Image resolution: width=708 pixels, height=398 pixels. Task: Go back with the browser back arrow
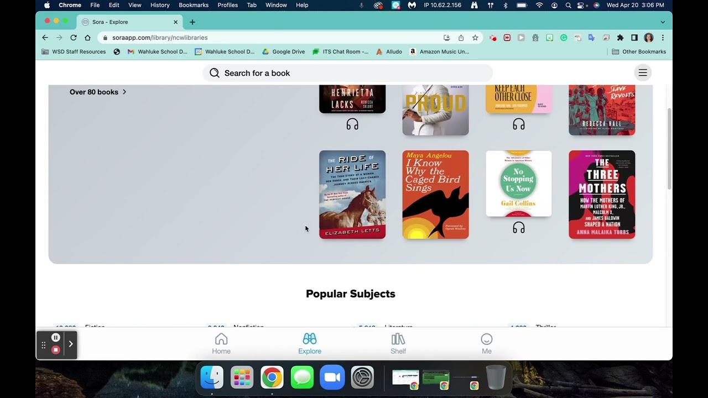[x=45, y=38]
